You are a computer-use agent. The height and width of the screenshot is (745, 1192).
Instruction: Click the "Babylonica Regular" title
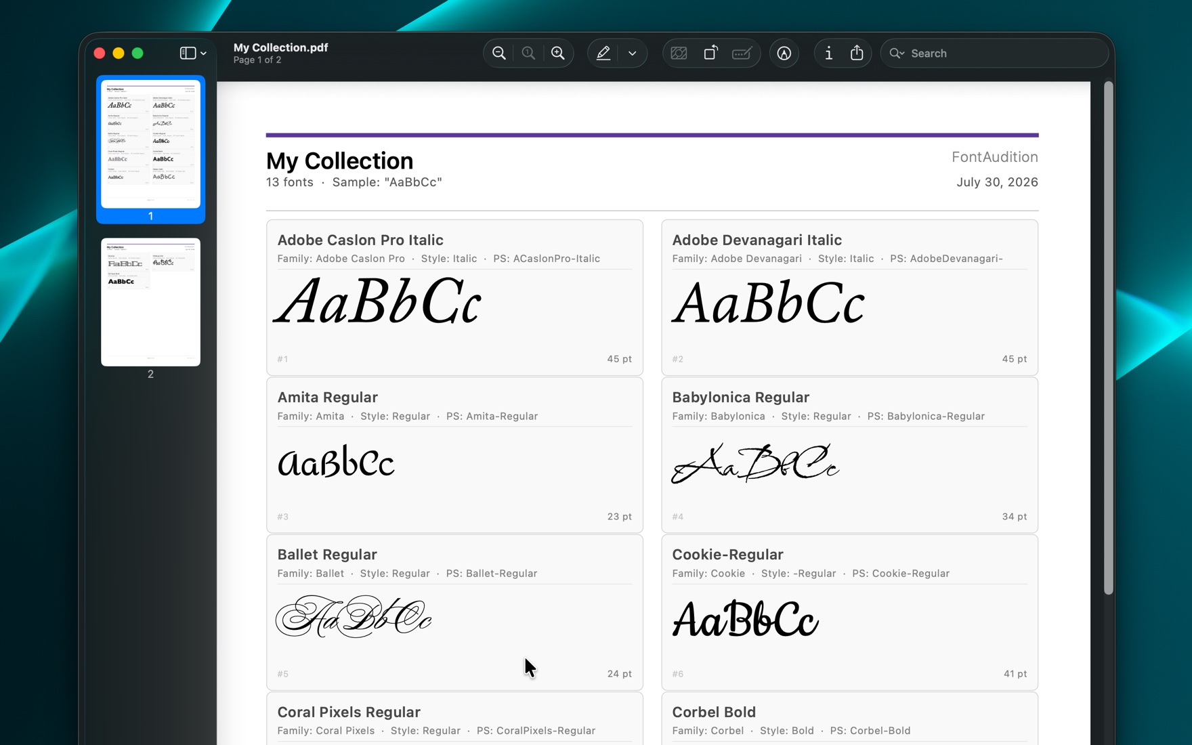click(740, 397)
